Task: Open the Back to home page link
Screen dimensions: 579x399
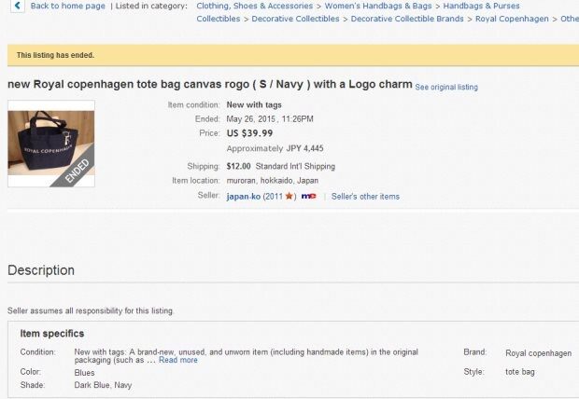Action: [67, 6]
